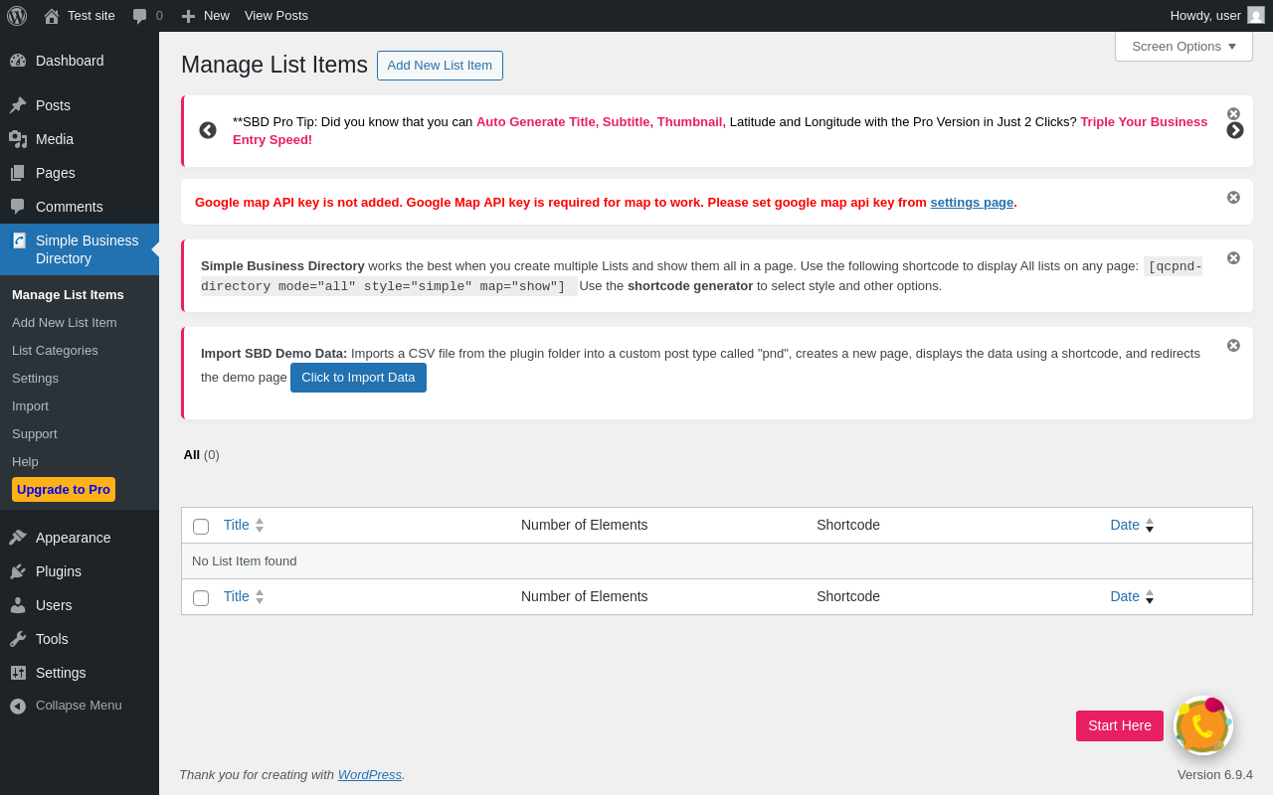The width and height of the screenshot is (1273, 795).
Task: Open the settings page link
Action: click(972, 202)
